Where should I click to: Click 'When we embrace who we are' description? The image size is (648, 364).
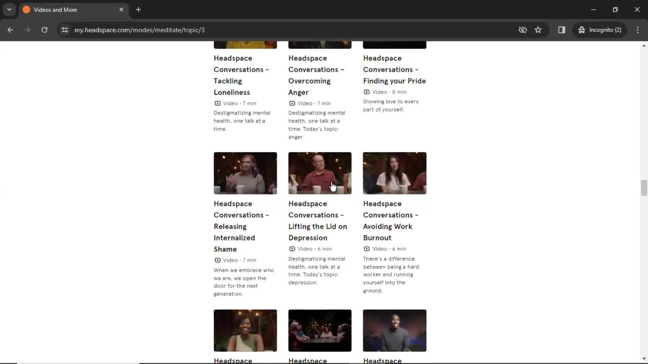244,282
